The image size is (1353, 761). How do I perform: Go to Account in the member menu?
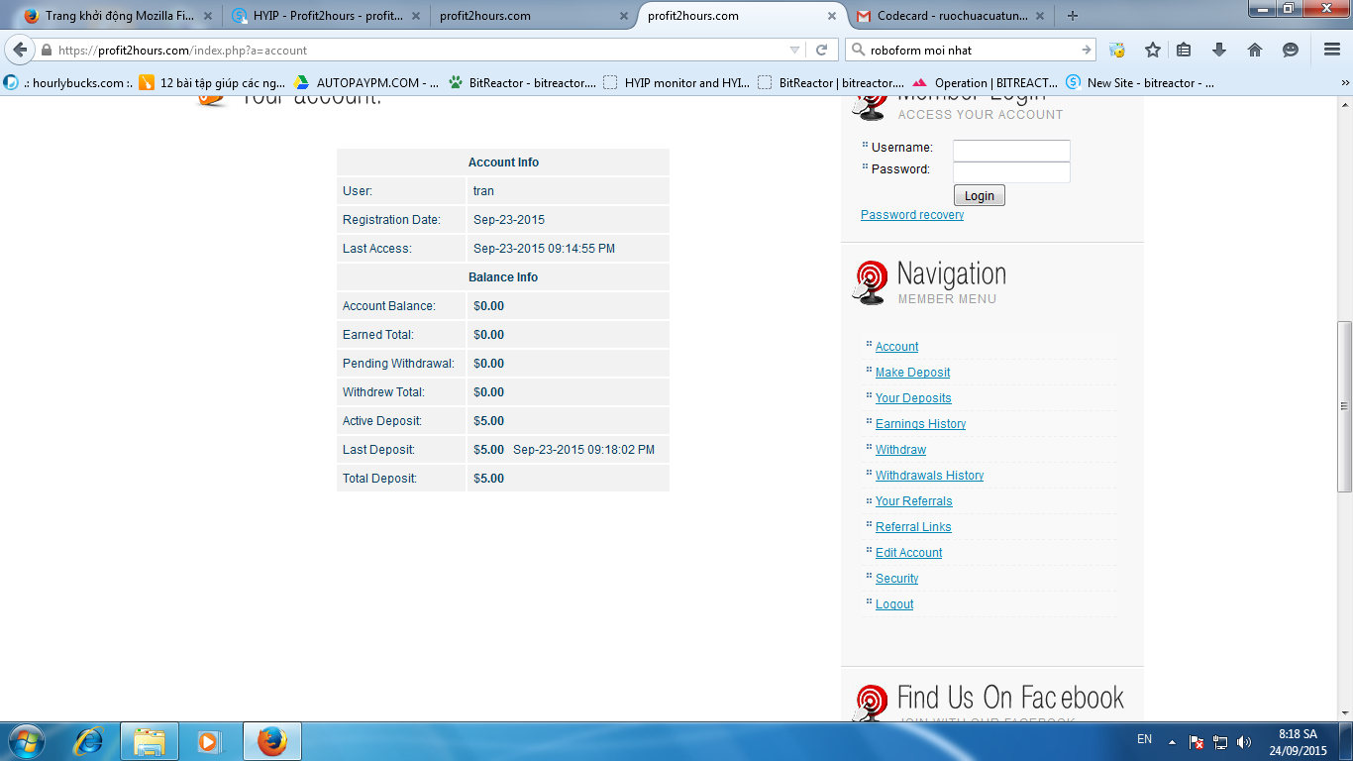coord(897,347)
